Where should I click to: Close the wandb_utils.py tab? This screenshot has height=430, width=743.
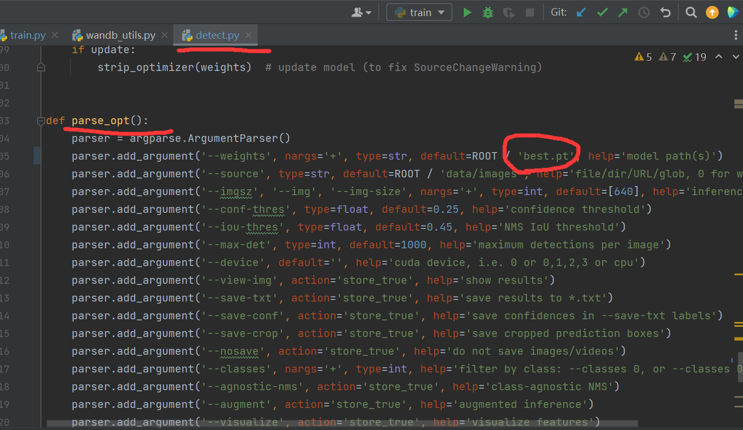point(165,35)
